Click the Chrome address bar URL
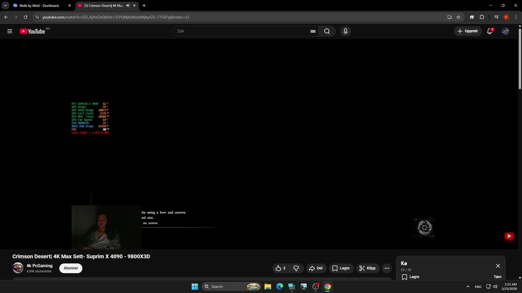 pos(115,17)
